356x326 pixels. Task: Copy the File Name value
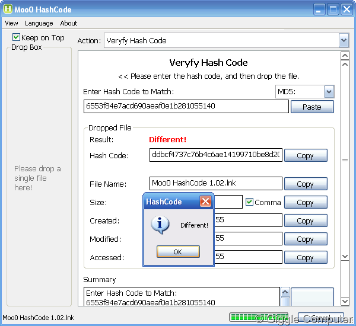click(x=306, y=184)
